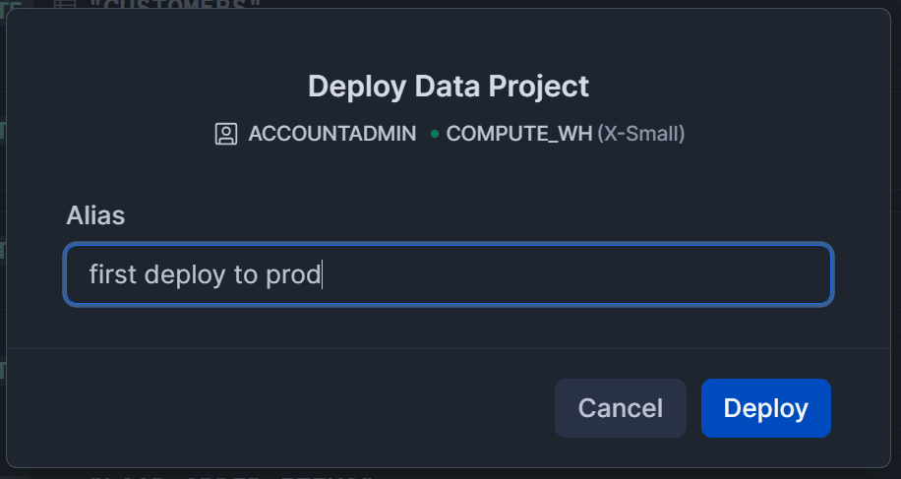Click the Deploy Data Project heading
This screenshot has width=901, height=479.
449,86
